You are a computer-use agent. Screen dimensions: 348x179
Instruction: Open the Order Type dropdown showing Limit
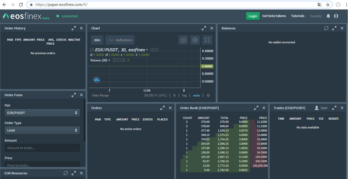pyautogui.click(x=42, y=130)
